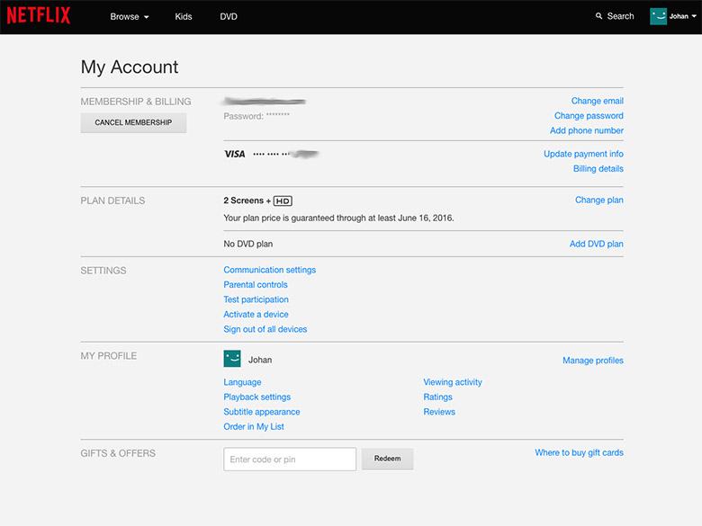Go to the DVD menu item
This screenshot has width=702, height=526.
229,16
